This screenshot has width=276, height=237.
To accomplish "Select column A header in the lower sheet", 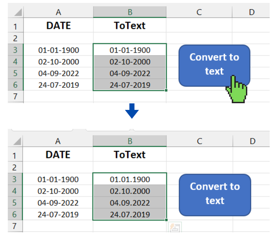I will pos(58,141).
